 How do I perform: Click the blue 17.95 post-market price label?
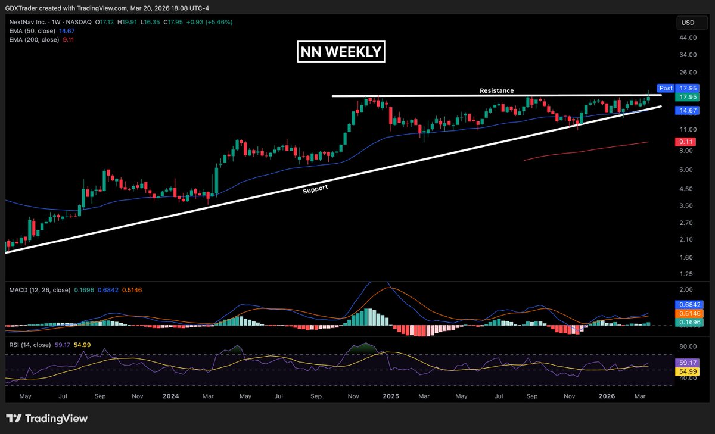688,88
